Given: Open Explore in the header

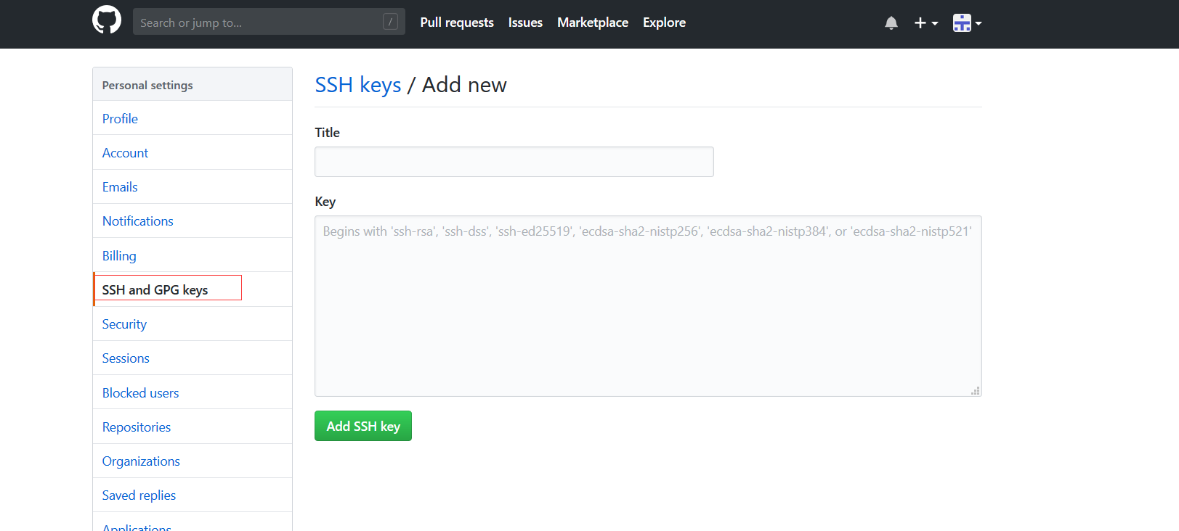Looking at the screenshot, I should (664, 22).
